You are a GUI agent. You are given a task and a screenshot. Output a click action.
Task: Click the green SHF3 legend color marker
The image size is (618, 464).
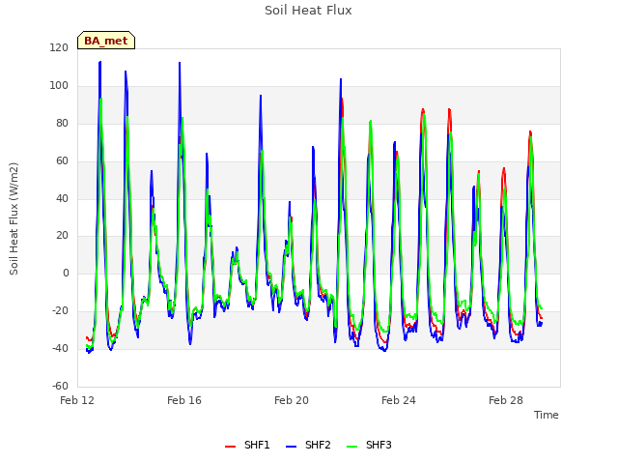pos(351,447)
